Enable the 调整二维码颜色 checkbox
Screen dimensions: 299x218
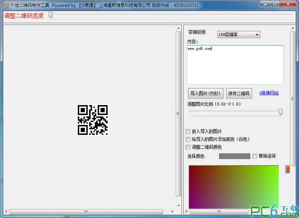pyautogui.click(x=188, y=147)
